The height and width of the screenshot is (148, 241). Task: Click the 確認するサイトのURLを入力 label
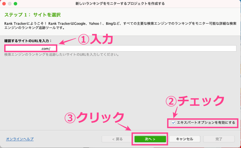click(28, 41)
